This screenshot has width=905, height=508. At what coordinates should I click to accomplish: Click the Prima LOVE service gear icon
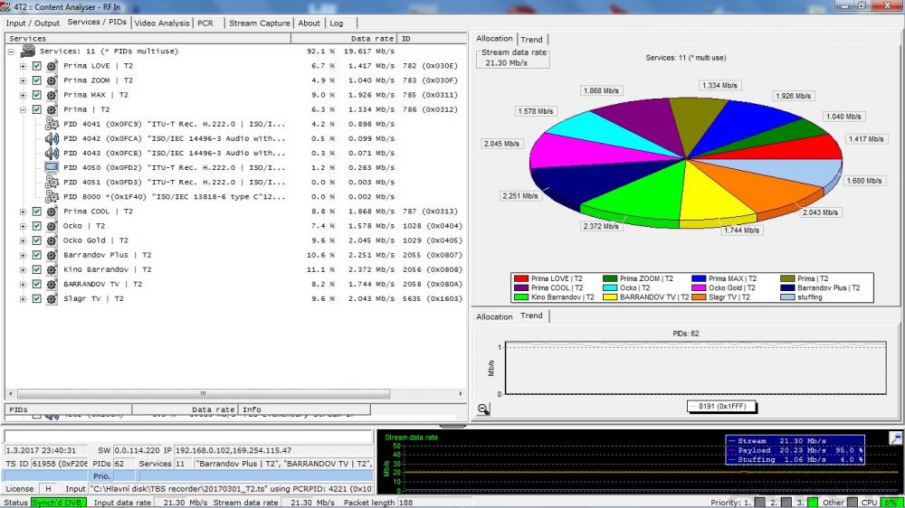point(52,66)
